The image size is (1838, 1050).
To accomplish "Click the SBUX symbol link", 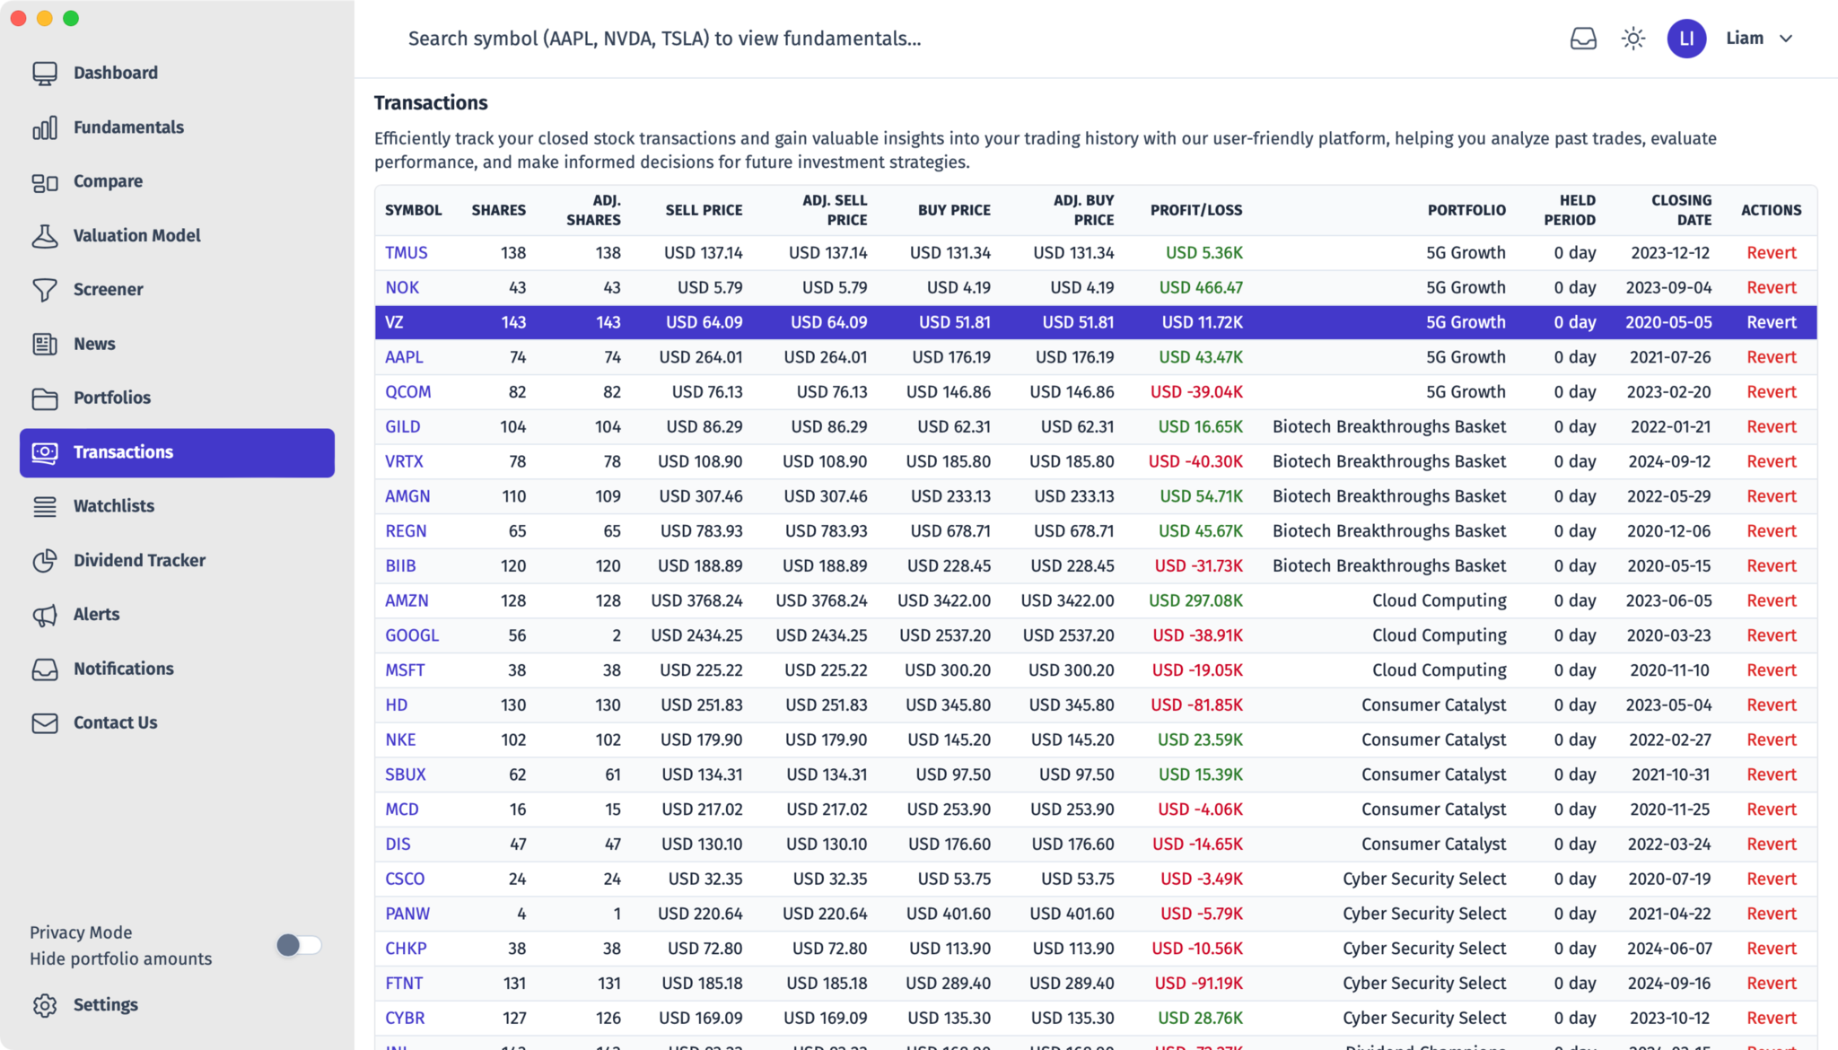I will [x=406, y=774].
